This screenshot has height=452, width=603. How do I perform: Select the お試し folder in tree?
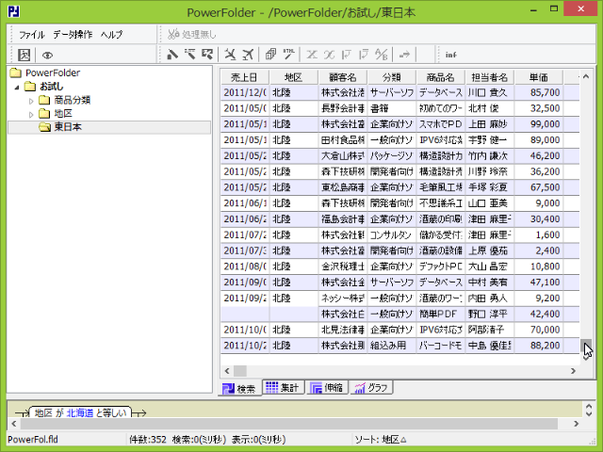click(44, 87)
